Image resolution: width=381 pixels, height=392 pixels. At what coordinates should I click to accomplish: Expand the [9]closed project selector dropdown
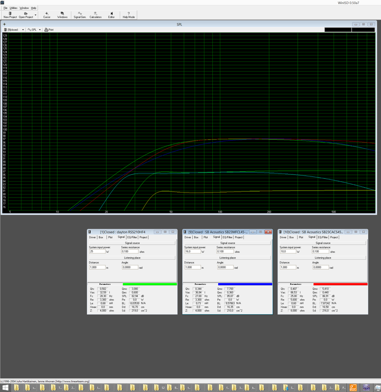coord(23,29)
